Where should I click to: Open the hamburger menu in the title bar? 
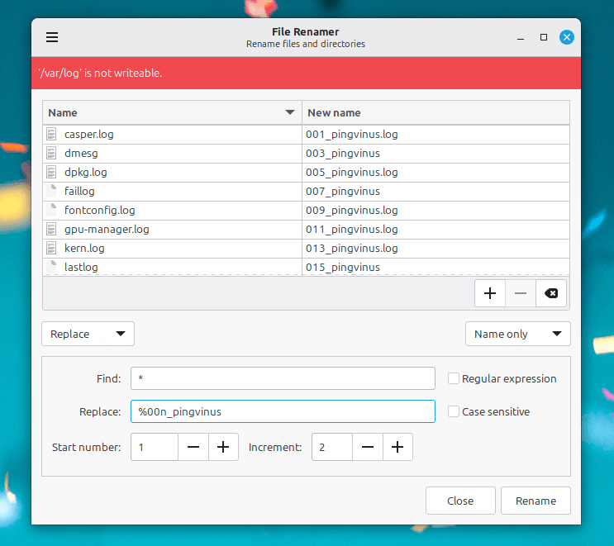click(x=52, y=37)
